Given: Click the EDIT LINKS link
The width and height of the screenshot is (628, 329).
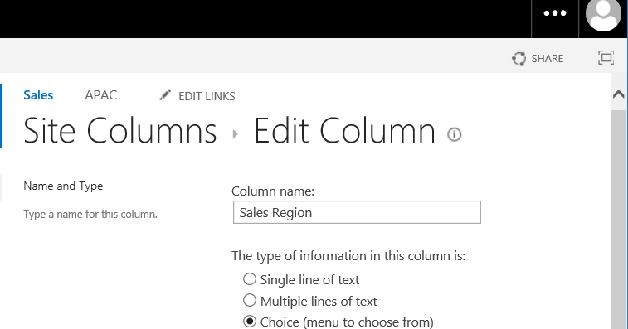Looking at the screenshot, I should [207, 96].
